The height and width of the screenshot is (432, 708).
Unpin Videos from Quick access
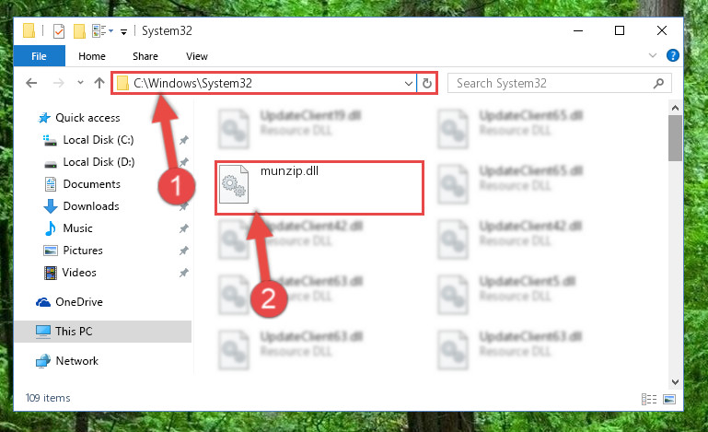pos(184,273)
